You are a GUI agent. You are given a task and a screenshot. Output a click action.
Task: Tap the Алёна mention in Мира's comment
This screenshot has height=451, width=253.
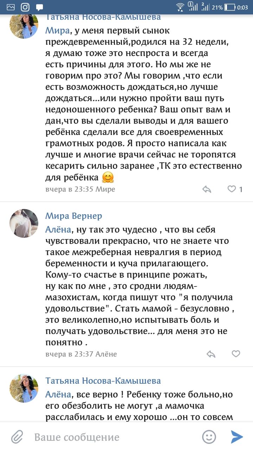click(x=58, y=230)
